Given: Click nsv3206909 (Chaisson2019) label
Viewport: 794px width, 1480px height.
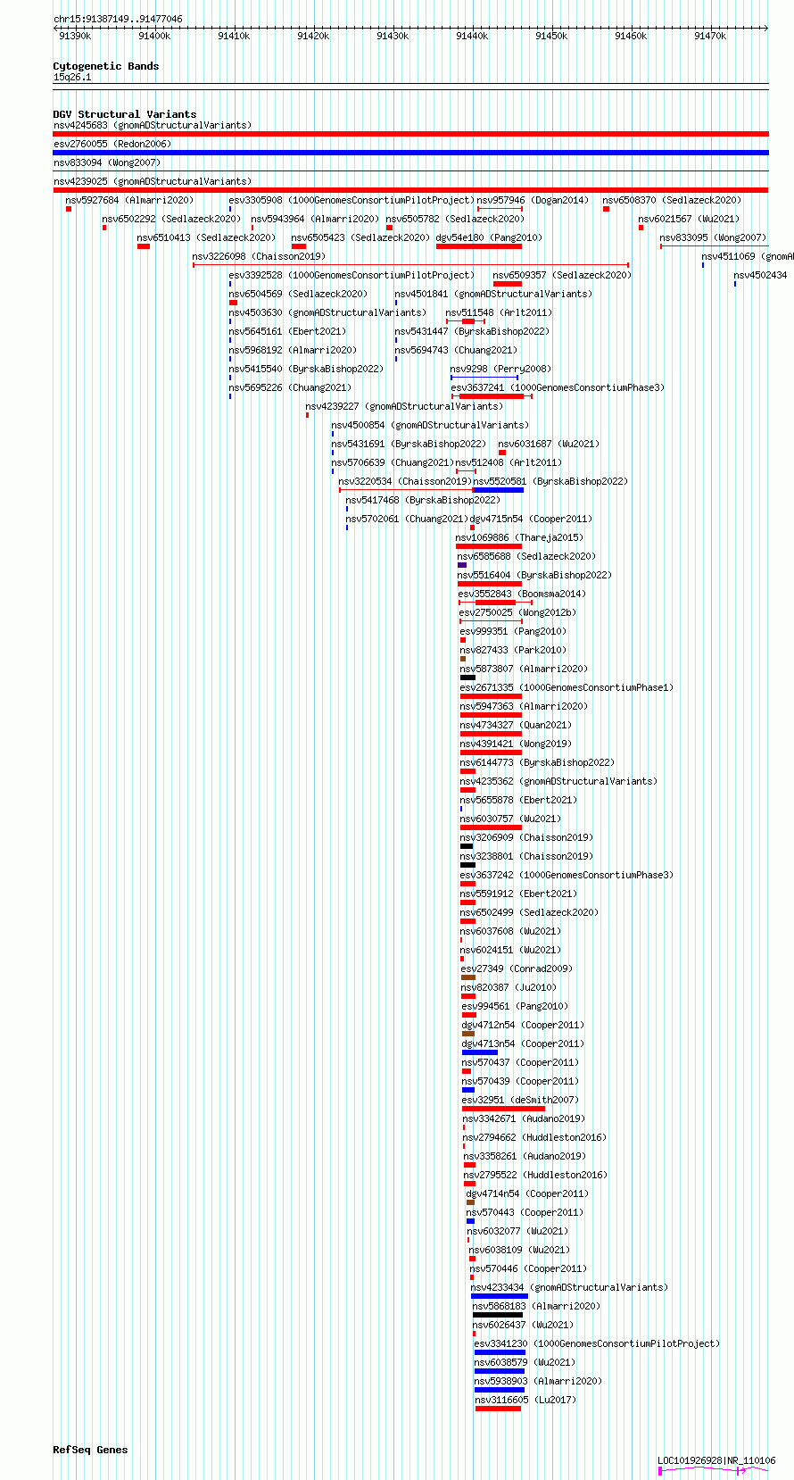Looking at the screenshot, I should [526, 837].
